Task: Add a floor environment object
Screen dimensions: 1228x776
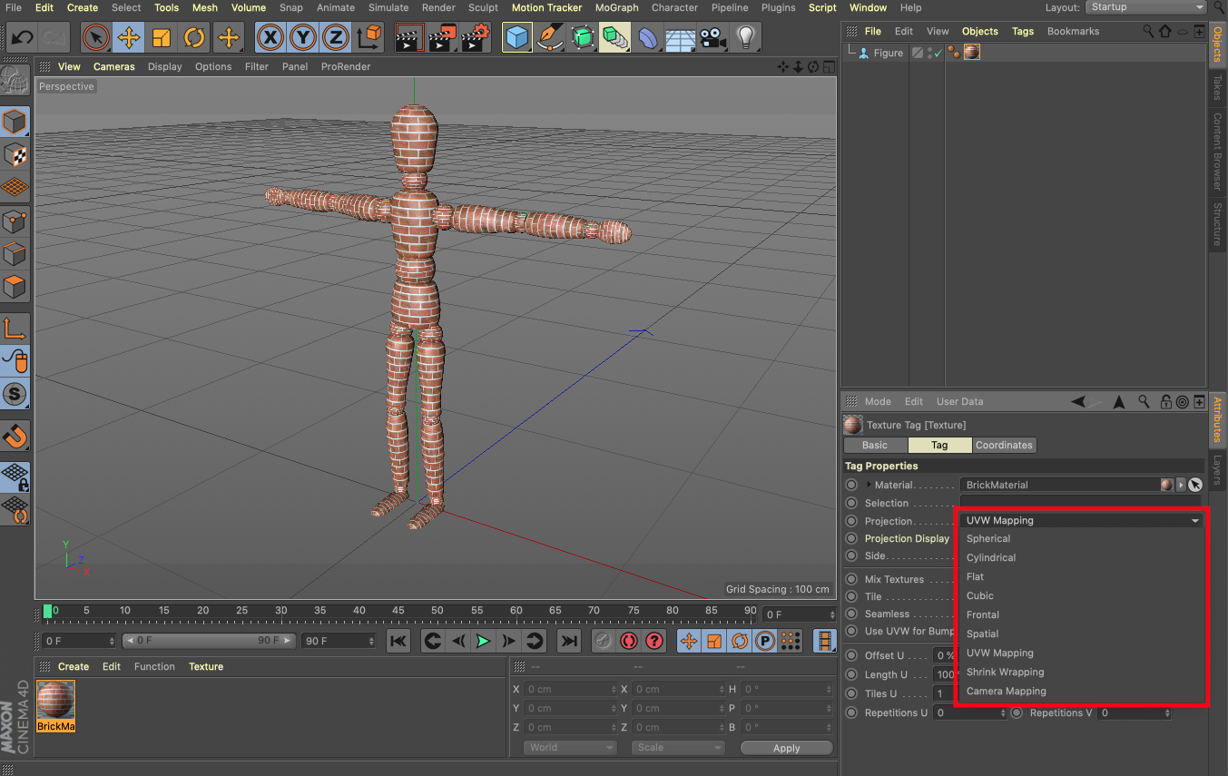Action: tap(681, 38)
